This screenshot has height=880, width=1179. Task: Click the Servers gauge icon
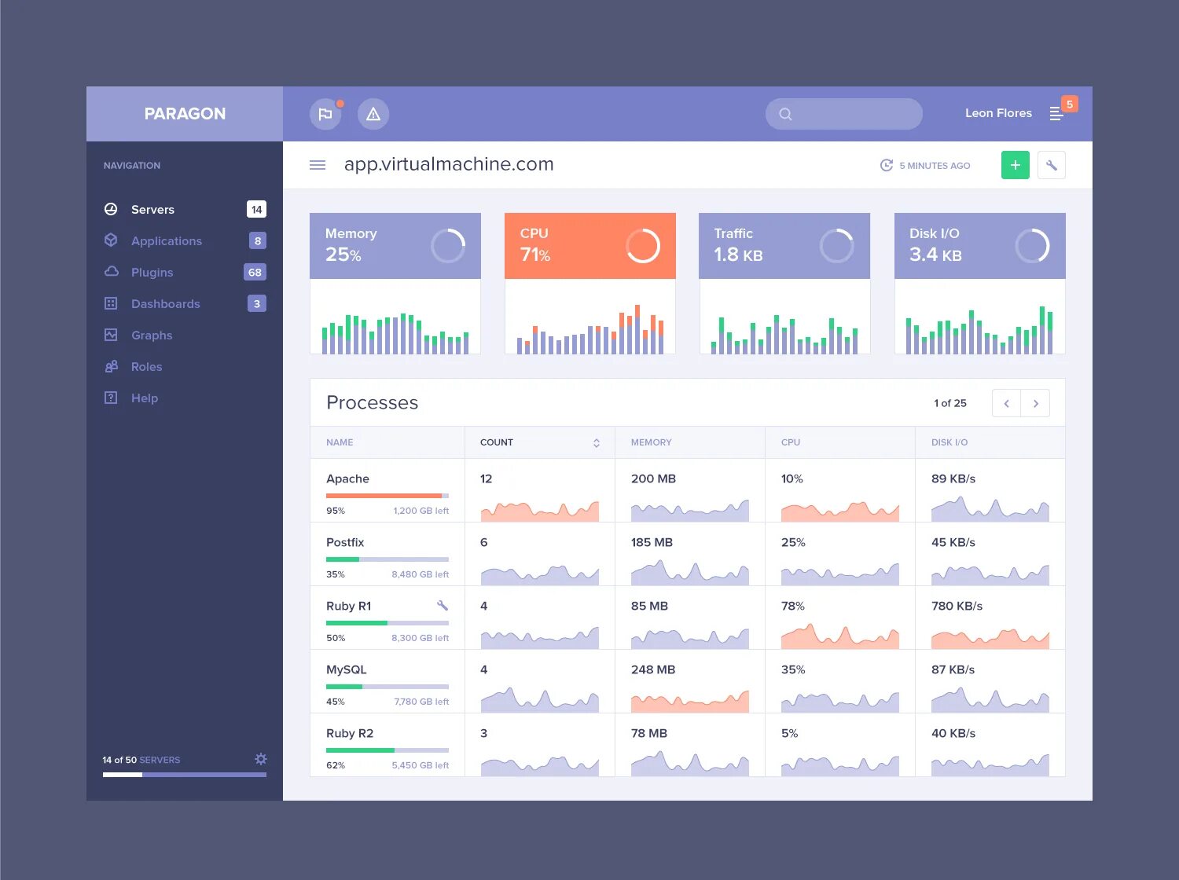pyautogui.click(x=111, y=209)
